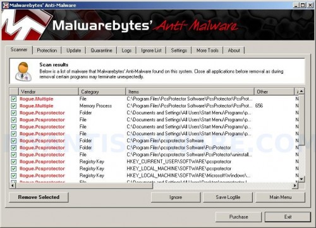Toggle checkbox for HKEY_CURRENT_USER pcsprotector registry key
This screenshot has height=228, width=316.
[x=14, y=162]
